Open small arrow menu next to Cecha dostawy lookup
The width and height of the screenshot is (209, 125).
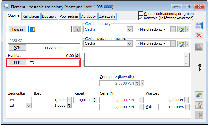187,29
